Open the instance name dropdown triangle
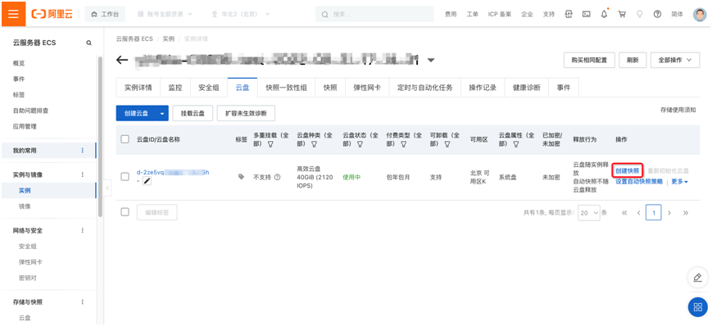 pyautogui.click(x=431, y=61)
